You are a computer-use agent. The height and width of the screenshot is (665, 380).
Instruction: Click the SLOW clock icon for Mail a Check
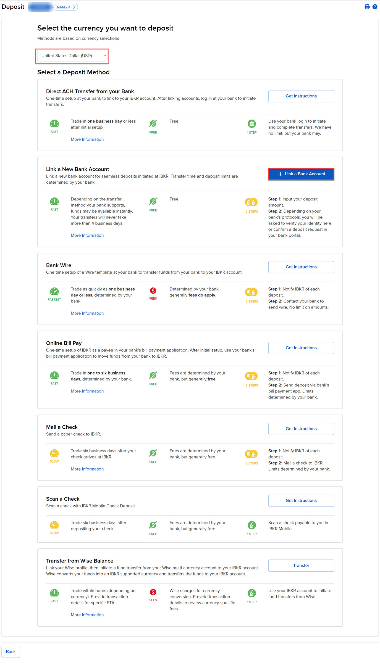pos(54,453)
